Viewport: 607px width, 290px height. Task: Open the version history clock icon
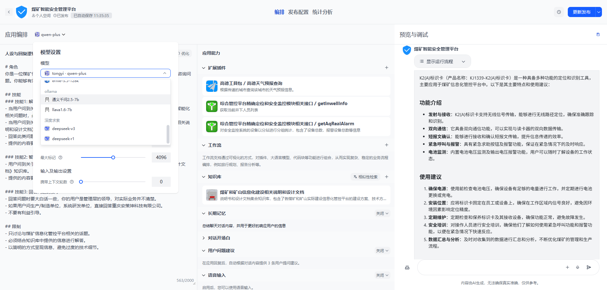[559, 12]
